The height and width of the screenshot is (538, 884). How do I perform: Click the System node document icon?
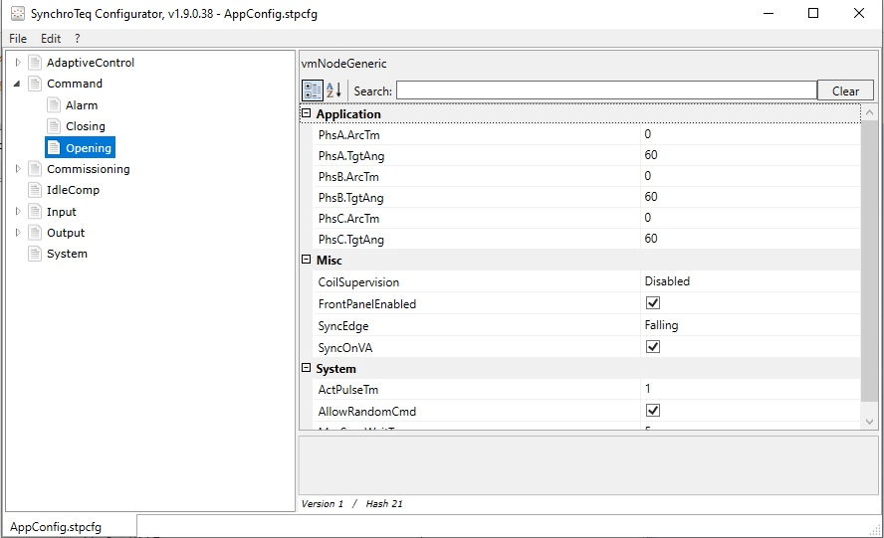click(35, 254)
